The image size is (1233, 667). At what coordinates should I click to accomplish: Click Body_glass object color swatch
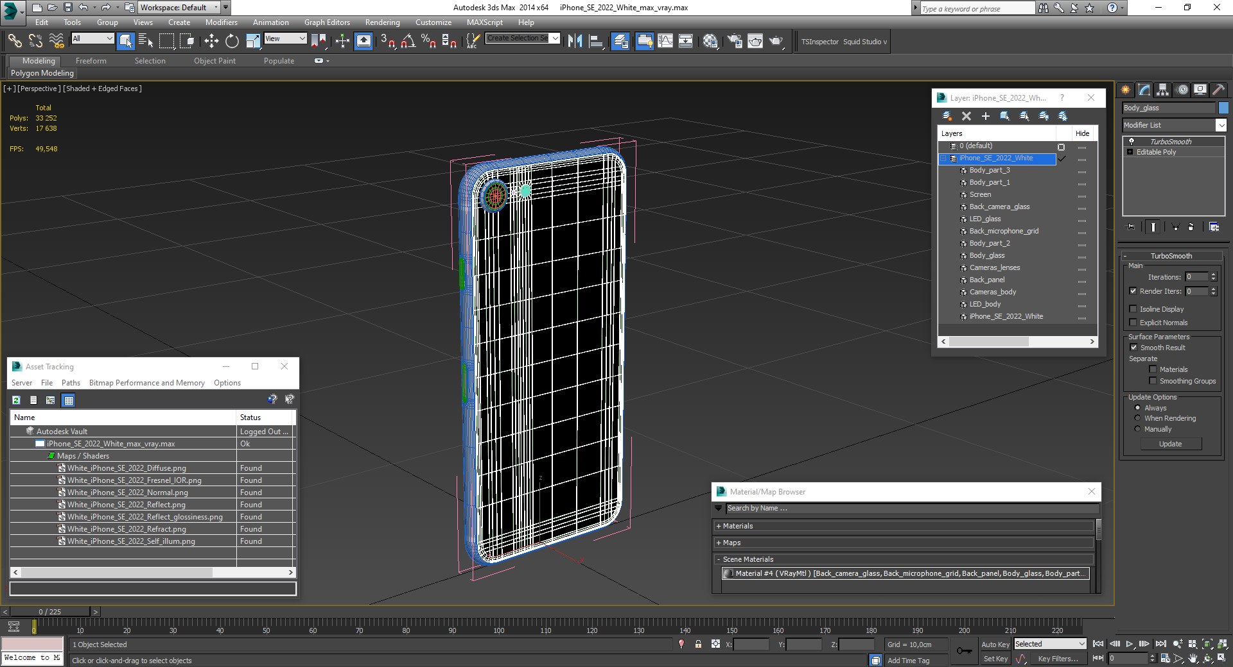1223,108
